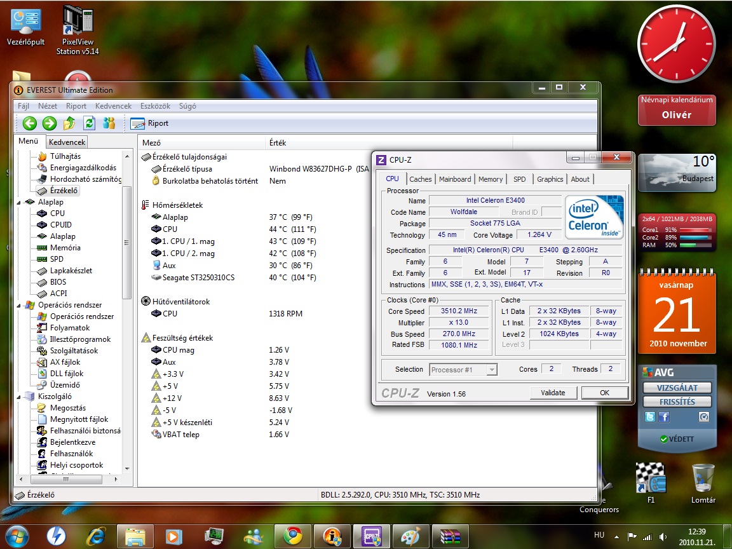The image size is (732, 549).
Task: Open the Vezérlőpult desktop icon
Action: pos(25,27)
